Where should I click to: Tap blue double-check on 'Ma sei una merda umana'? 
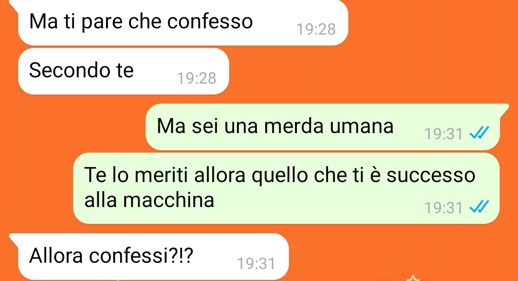point(479,133)
